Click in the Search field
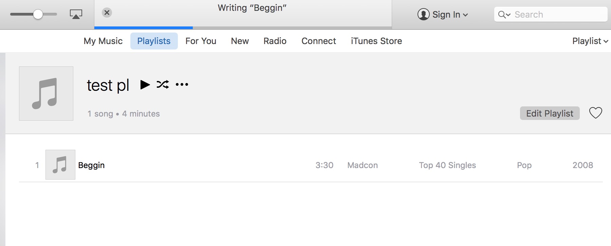 (x=557, y=15)
